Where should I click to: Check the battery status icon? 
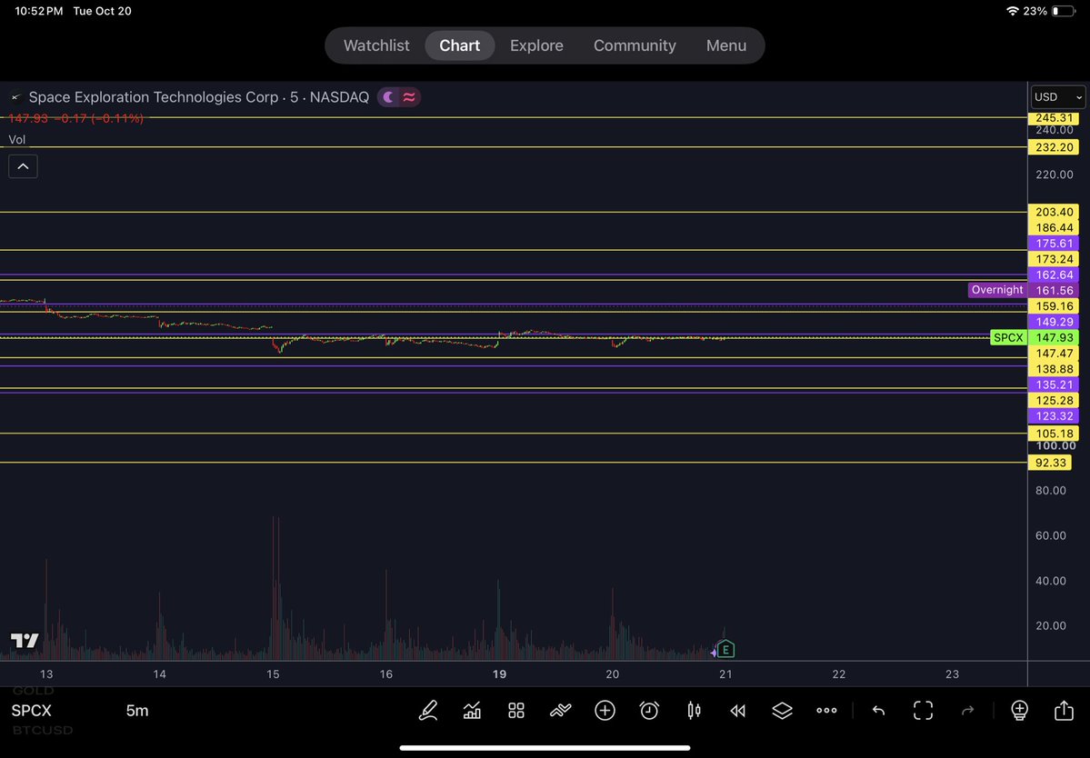click(x=1064, y=11)
